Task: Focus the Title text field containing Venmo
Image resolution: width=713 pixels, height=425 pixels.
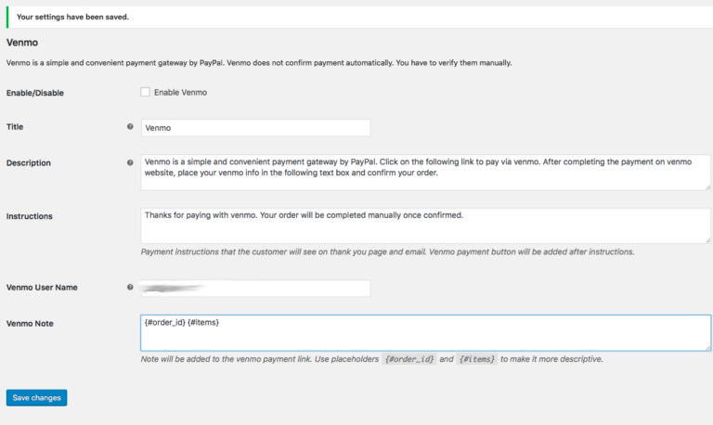Action: [255, 127]
